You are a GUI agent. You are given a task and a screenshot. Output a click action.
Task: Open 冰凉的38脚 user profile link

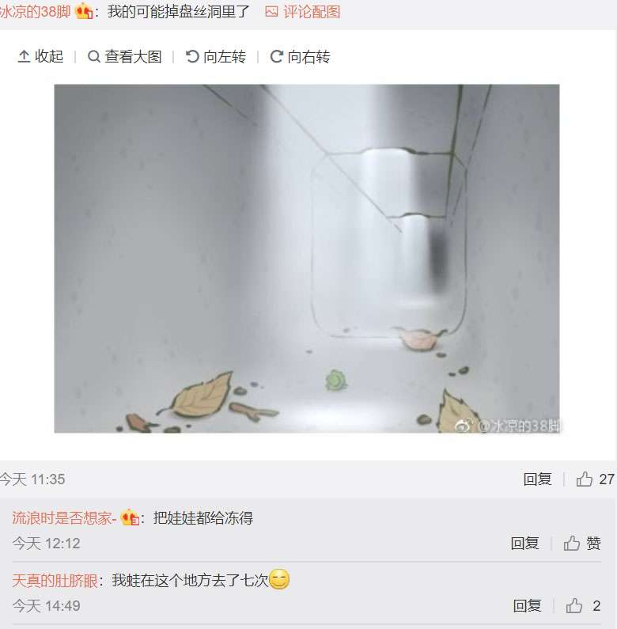(36, 12)
